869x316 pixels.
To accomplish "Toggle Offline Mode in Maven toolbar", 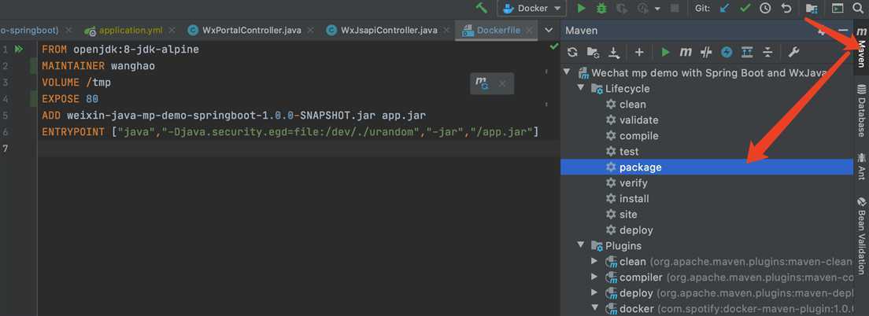I will click(x=705, y=53).
